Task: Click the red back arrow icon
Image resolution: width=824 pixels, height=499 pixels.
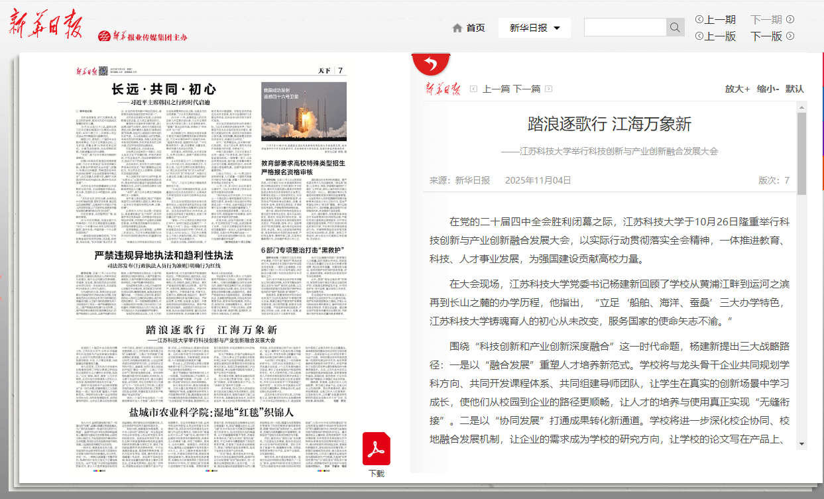Action: pyautogui.click(x=431, y=64)
